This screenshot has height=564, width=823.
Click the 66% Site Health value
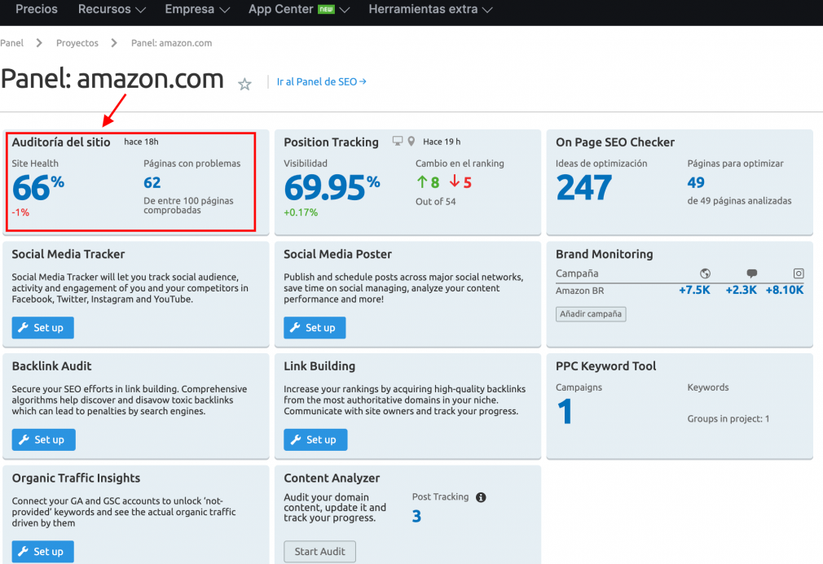[x=37, y=188]
